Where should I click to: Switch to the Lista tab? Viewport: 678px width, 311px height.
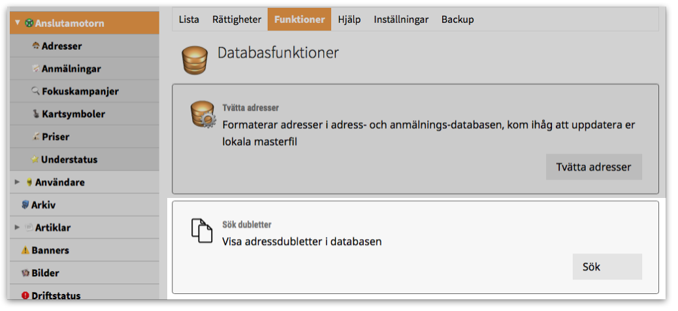coord(189,20)
